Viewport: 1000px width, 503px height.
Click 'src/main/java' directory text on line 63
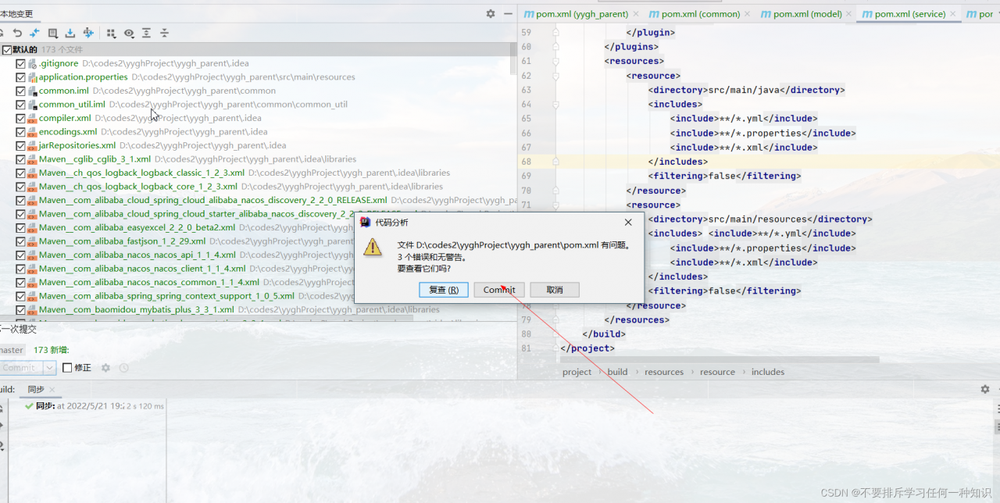click(744, 90)
